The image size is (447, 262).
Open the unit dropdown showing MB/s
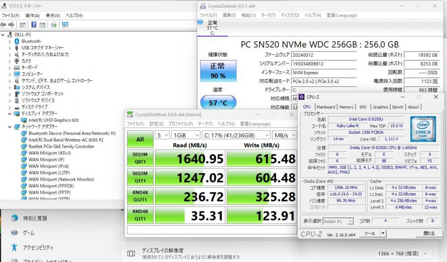(284, 135)
